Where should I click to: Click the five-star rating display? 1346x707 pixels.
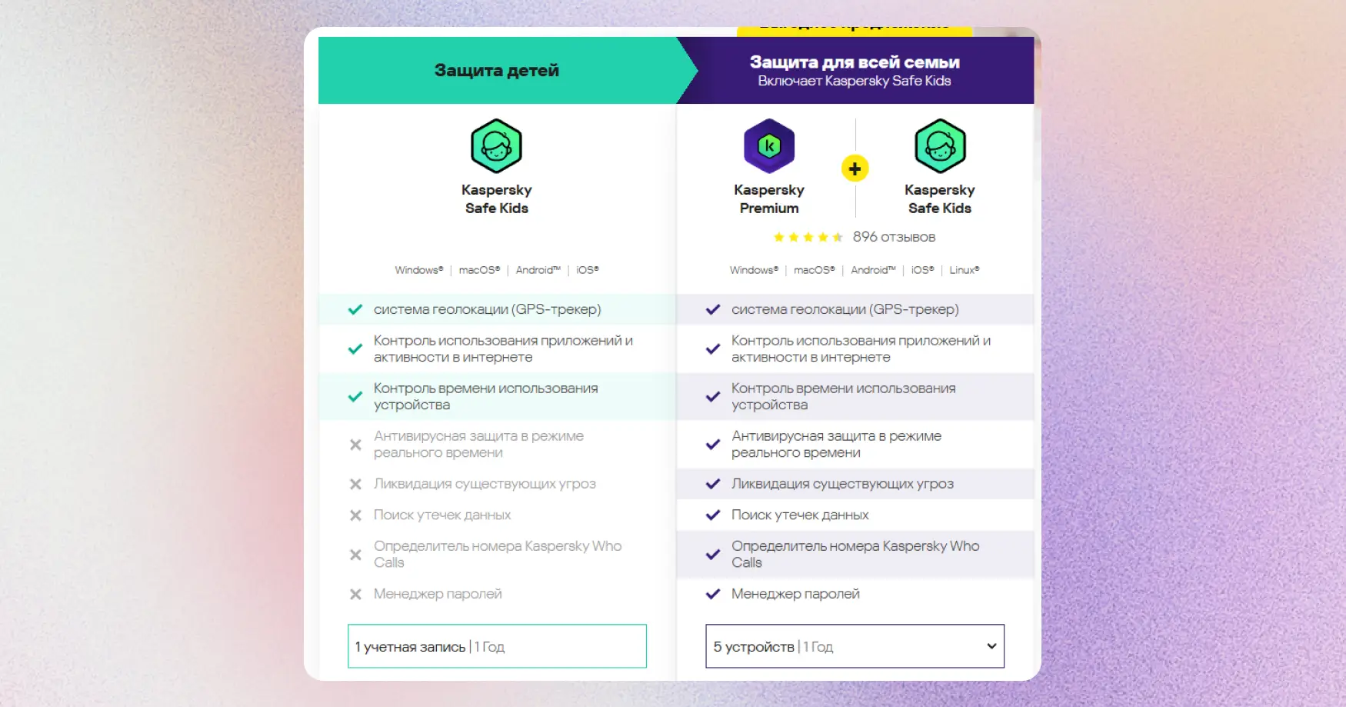click(x=808, y=237)
